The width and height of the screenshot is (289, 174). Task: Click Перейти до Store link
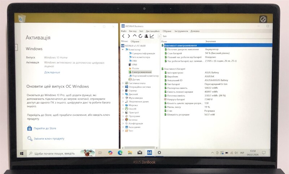(45, 128)
